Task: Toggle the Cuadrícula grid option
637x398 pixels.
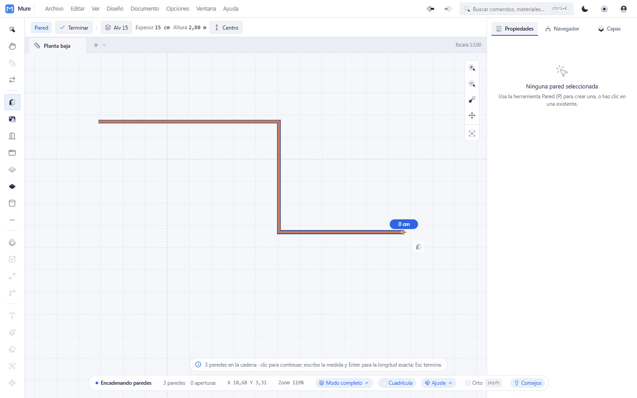Action: [397, 383]
